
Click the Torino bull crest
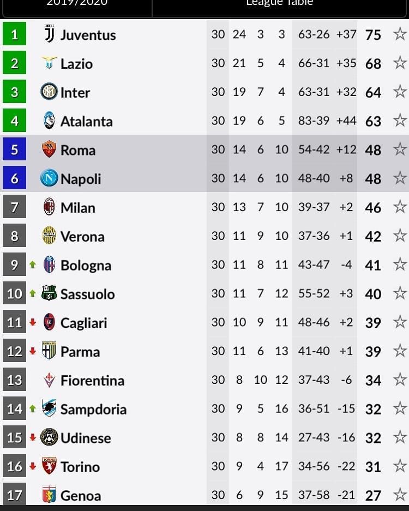(49, 466)
